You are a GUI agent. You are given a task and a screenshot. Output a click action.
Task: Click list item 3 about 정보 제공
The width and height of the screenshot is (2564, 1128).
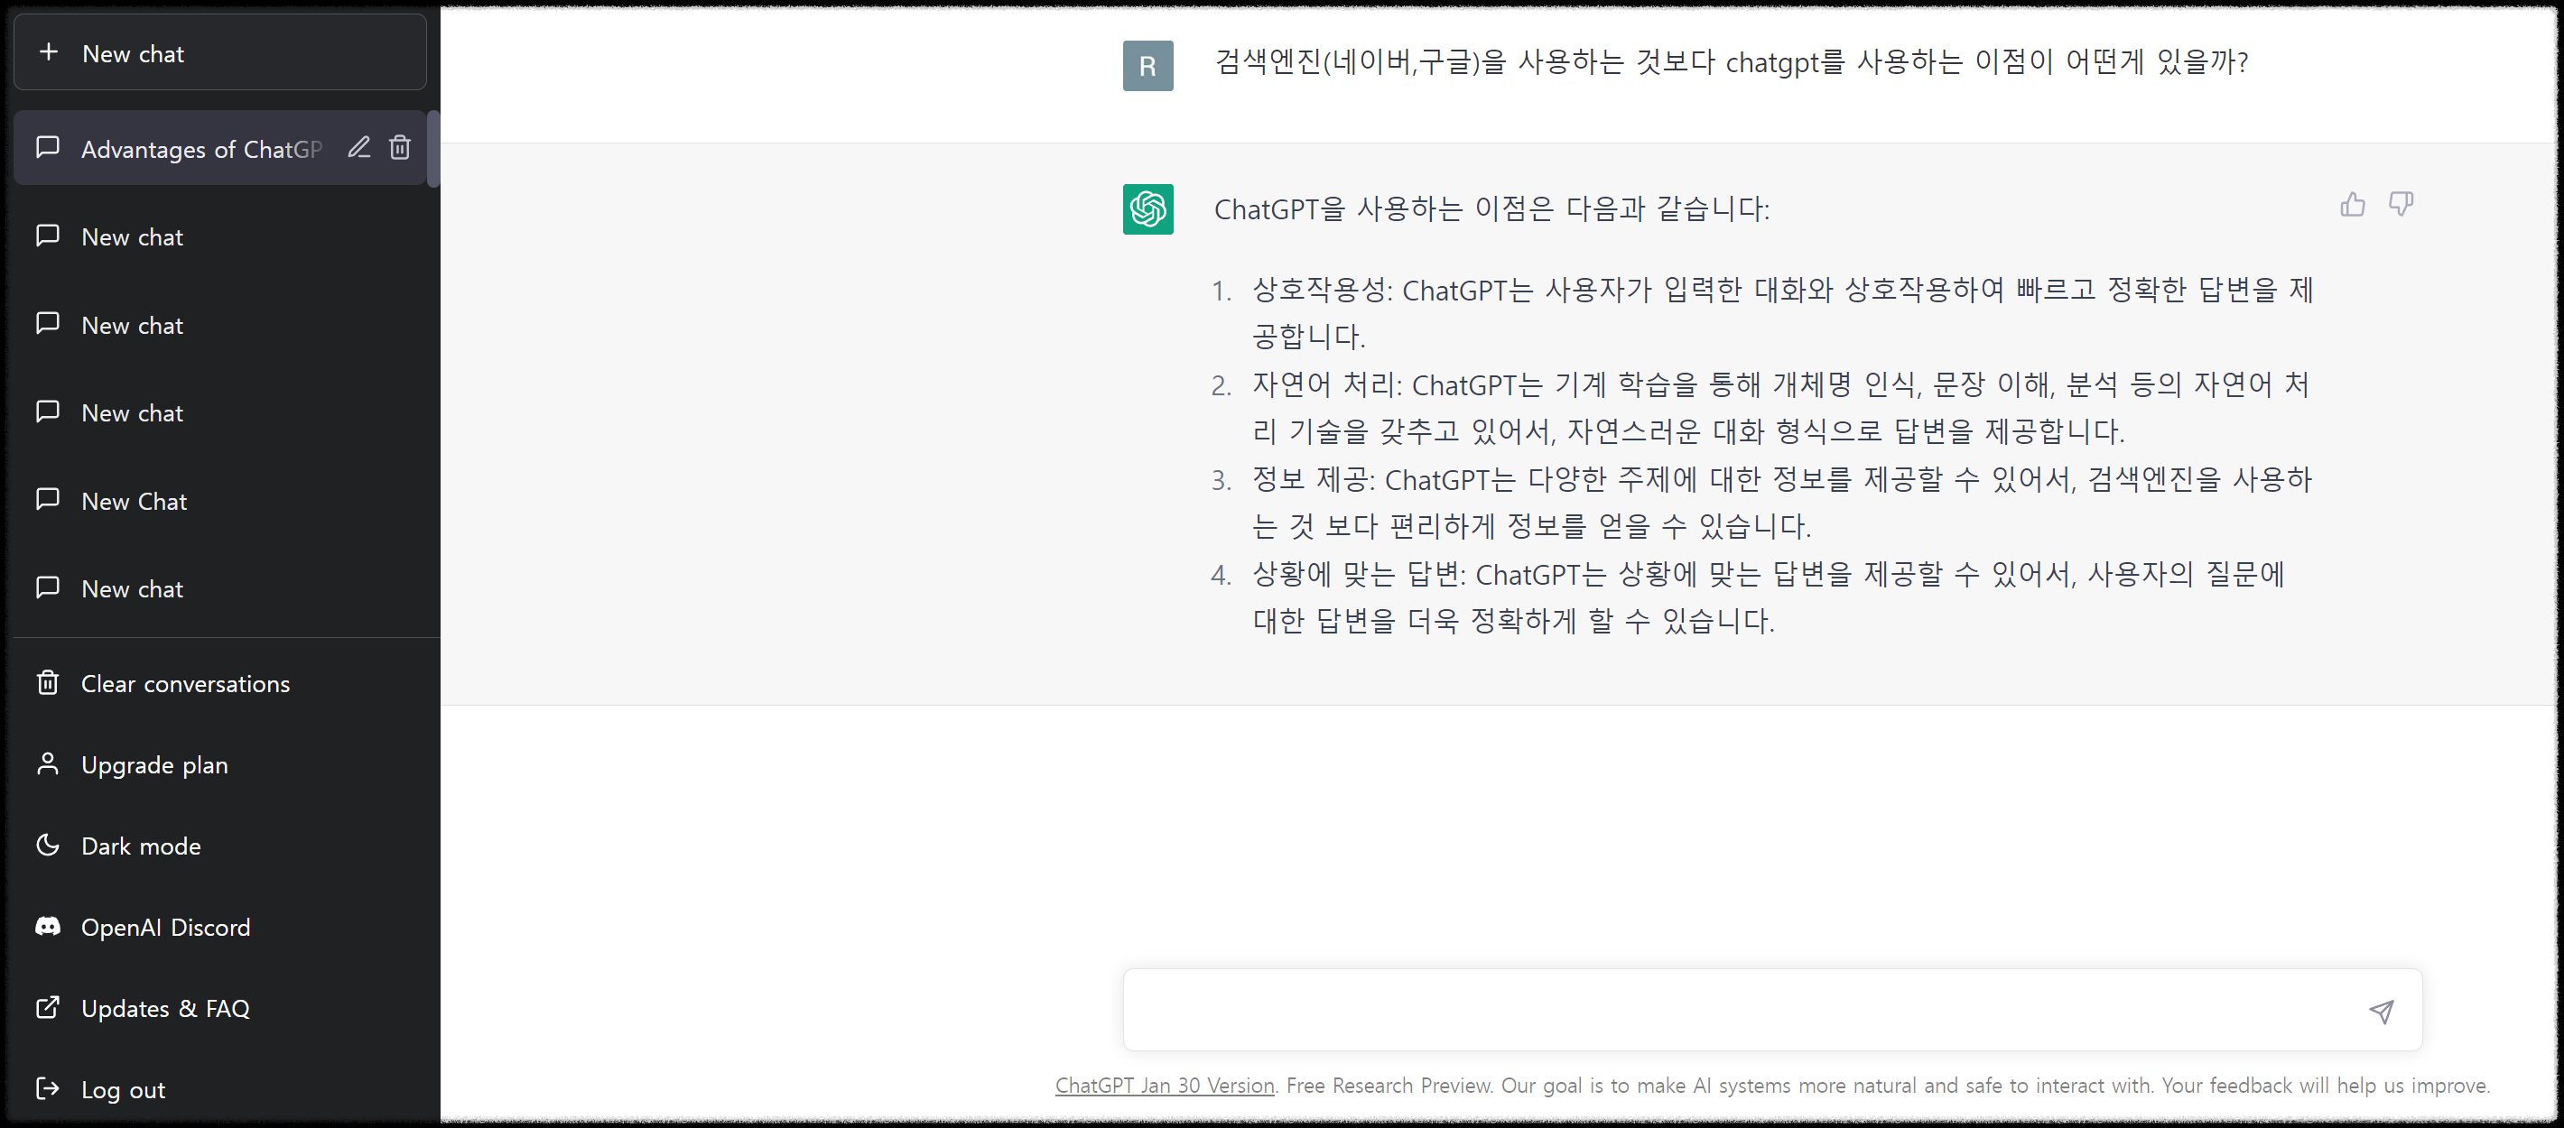point(1781,503)
